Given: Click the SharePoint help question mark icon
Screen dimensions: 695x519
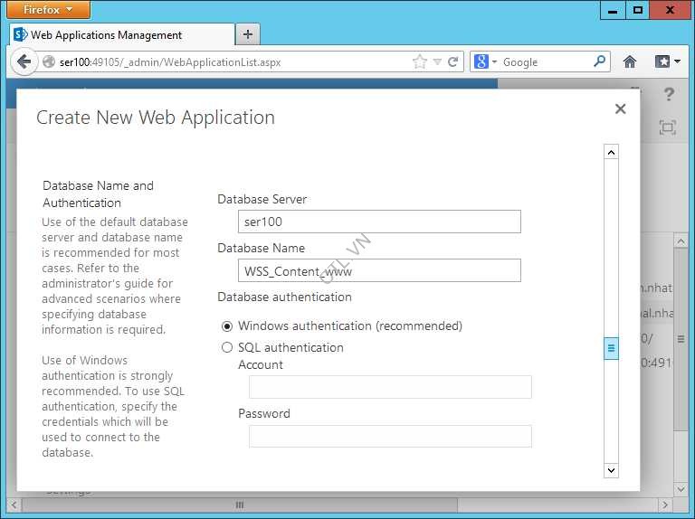Looking at the screenshot, I should tap(669, 94).
